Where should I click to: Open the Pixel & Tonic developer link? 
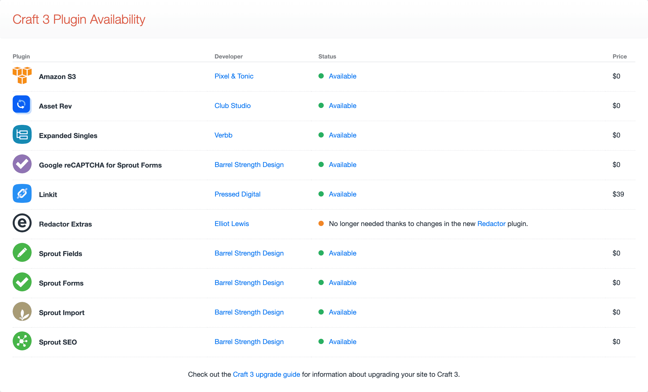point(234,76)
